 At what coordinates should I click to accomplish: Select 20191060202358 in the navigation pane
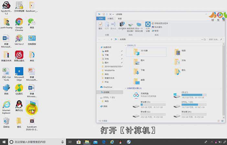pyautogui.click(x=113, y=67)
